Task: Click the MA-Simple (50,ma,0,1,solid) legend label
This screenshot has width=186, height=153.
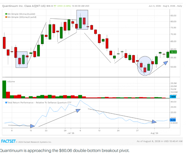Action: pyautogui.click(x=21, y=14)
